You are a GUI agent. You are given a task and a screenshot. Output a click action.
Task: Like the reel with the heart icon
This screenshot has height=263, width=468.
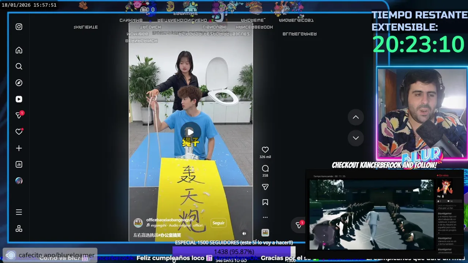265,149
